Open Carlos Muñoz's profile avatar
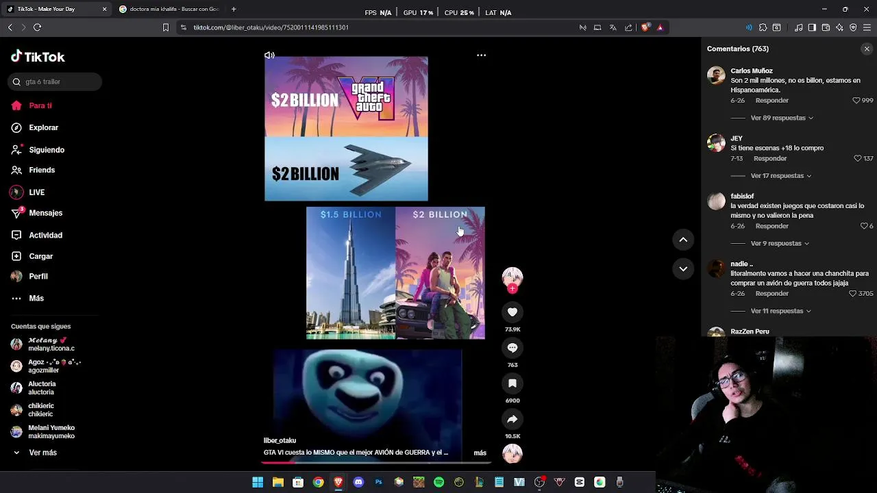 click(716, 75)
